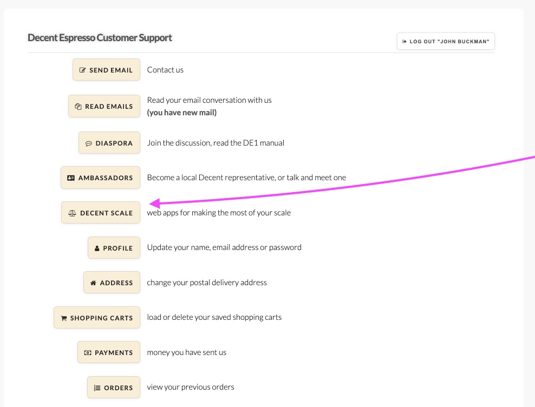Click the speech bubble icon on Diaspora
Image resolution: width=535 pixels, height=407 pixels.
[89, 143]
